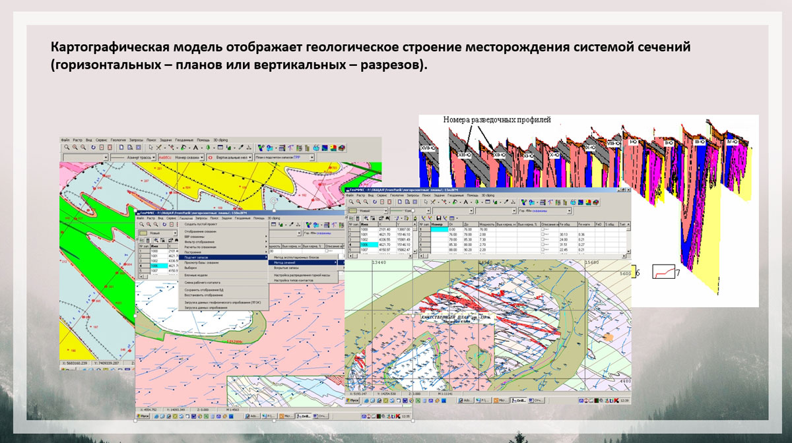Choose 'Метод сечений' submenu entry

point(303,262)
